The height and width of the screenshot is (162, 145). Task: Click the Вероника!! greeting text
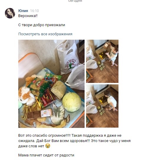pyautogui.click(x=28, y=16)
